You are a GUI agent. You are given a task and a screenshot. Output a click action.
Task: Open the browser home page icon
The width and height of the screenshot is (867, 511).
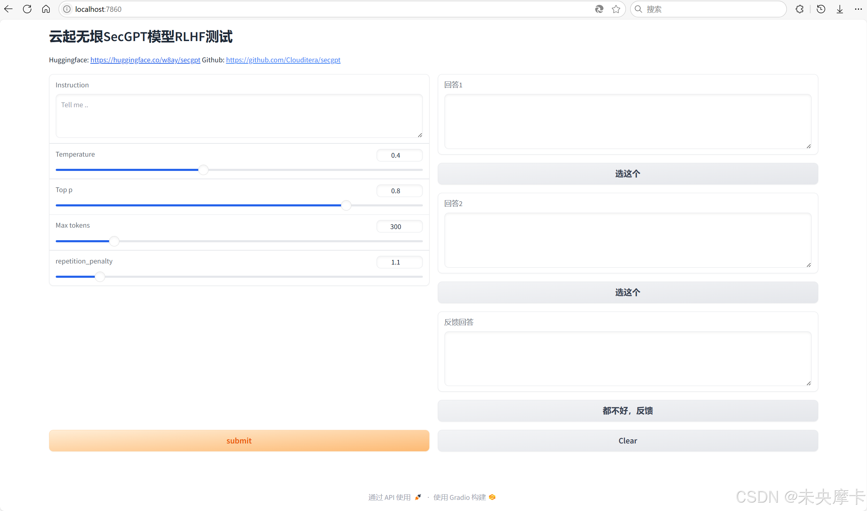click(46, 9)
